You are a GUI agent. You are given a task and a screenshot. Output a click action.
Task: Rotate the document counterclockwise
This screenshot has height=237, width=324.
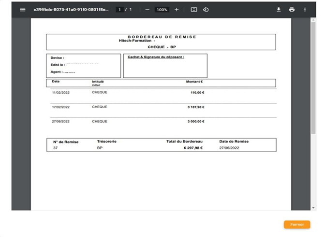tap(206, 10)
